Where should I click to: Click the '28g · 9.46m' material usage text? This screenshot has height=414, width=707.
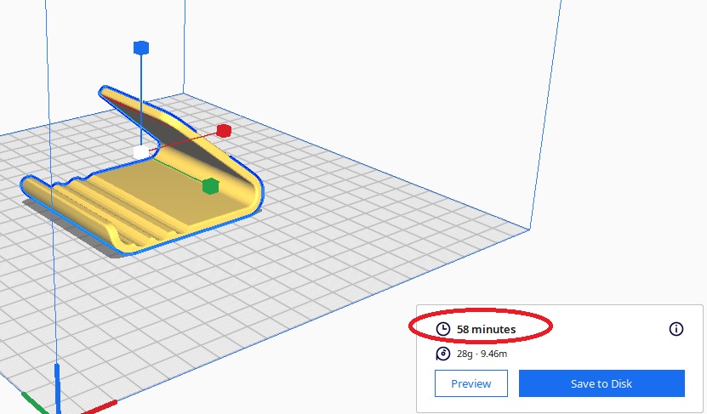pyautogui.click(x=482, y=354)
